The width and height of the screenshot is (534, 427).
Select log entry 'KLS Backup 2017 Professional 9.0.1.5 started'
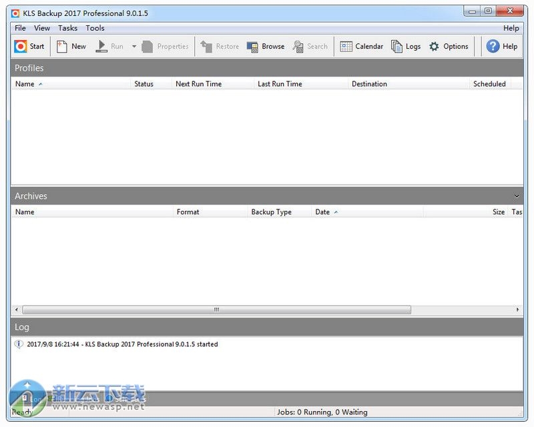coord(122,344)
